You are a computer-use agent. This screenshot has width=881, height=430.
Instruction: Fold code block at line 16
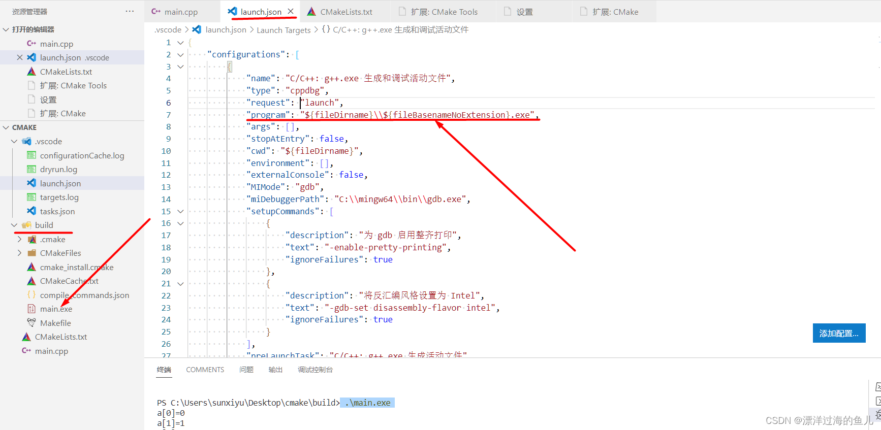point(180,223)
